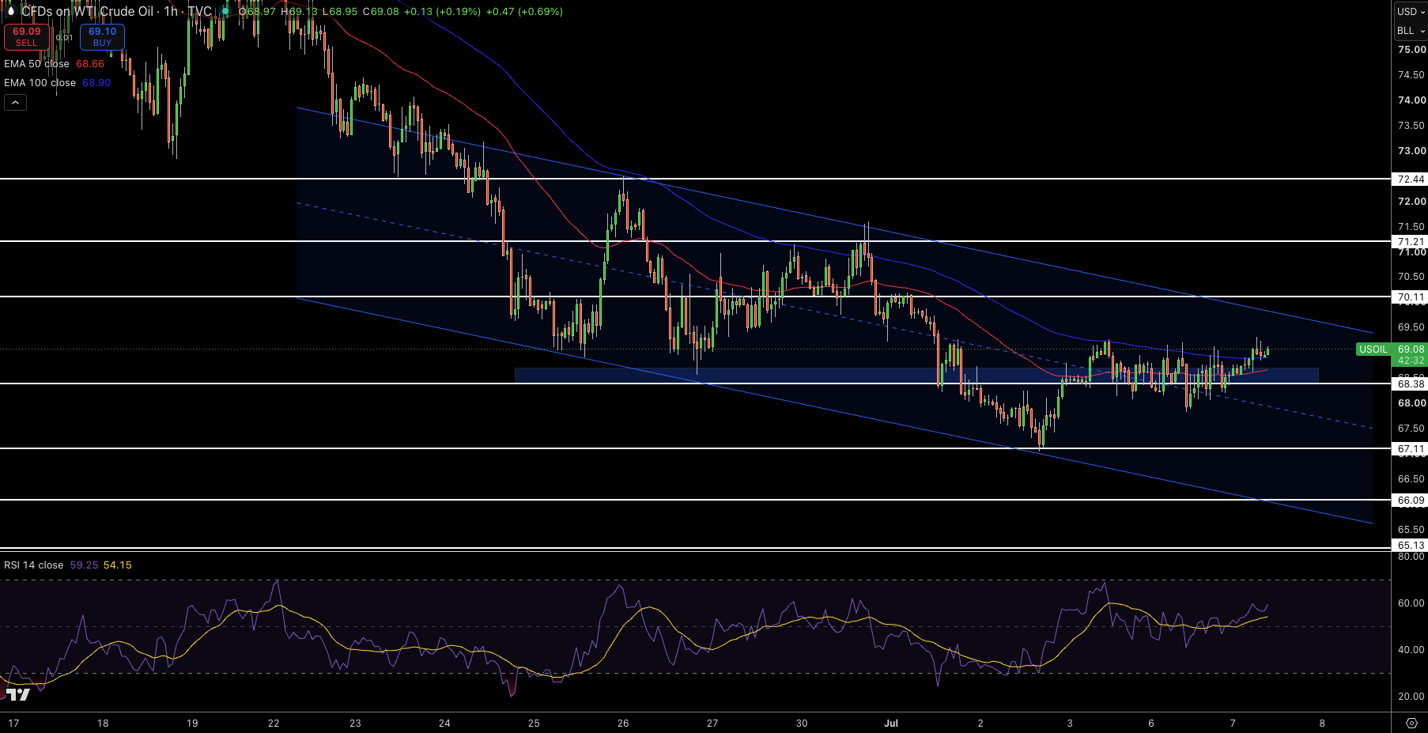Collapse the indicator legend with chevron
Image resolution: width=1428 pixels, height=733 pixels.
15,102
